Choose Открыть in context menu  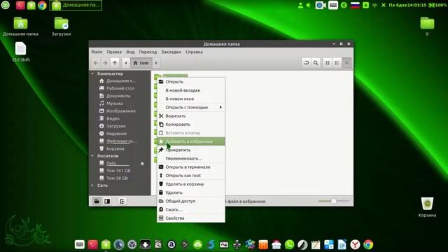tap(191, 82)
